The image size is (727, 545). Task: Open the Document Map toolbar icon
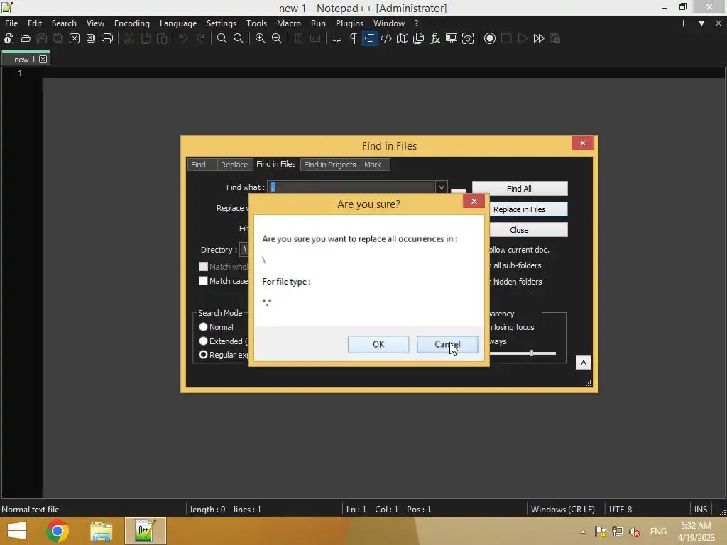tap(403, 38)
